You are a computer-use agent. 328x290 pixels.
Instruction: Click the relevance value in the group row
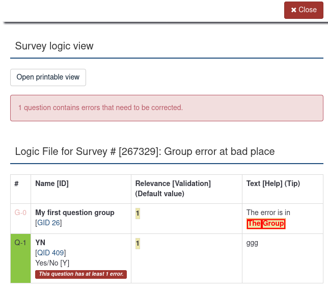click(x=138, y=213)
